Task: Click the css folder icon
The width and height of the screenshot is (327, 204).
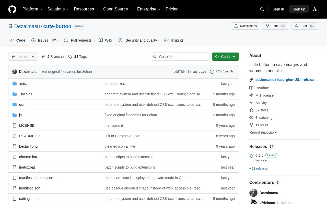Action: coord(15,105)
